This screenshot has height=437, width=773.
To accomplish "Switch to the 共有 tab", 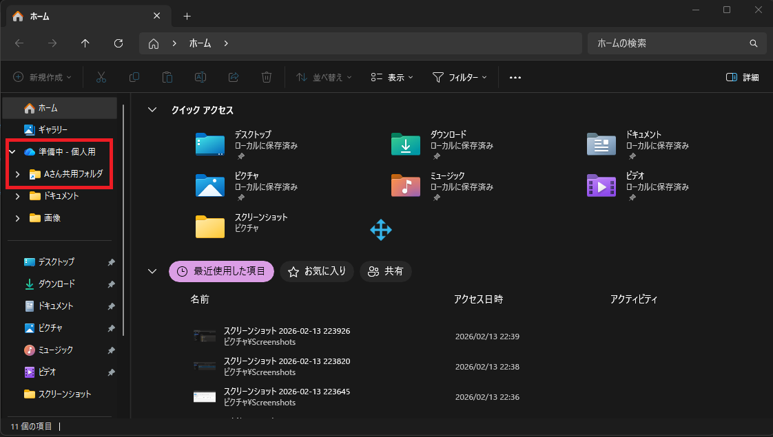I will 386,272.
